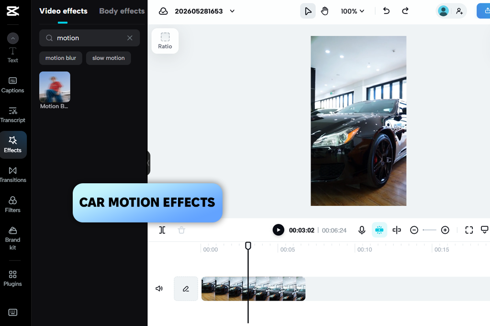Collapse the effects side panel handle
490x326 pixels.
pos(148,163)
